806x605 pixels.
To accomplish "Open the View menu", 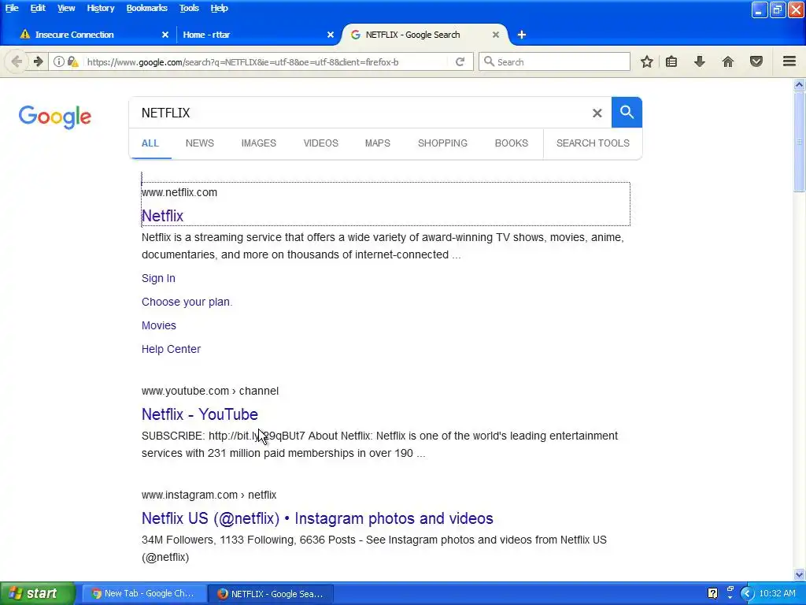I will click(x=66, y=8).
